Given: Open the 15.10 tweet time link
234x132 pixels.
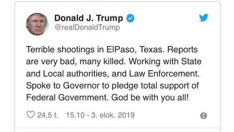Looking at the screenshot, I should tap(75, 115).
